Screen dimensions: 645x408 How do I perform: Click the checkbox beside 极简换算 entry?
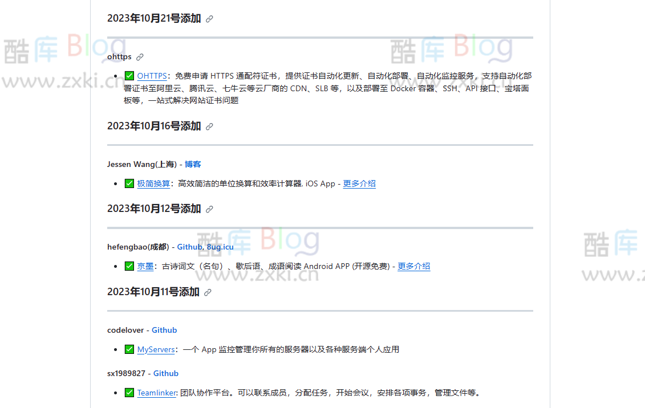129,183
